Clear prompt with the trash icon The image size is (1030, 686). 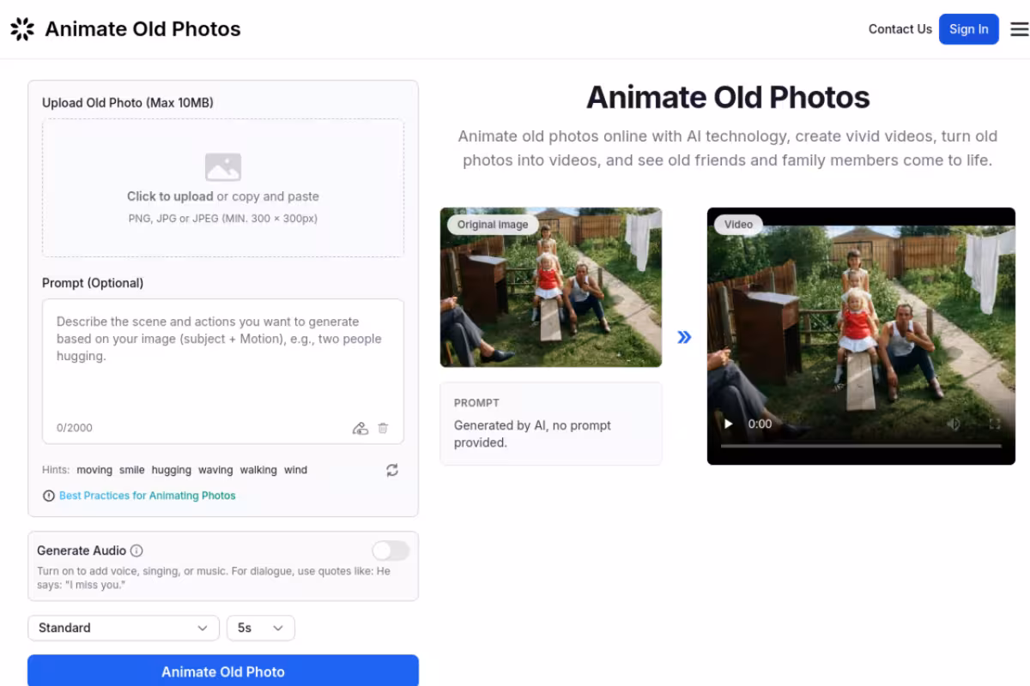[383, 428]
